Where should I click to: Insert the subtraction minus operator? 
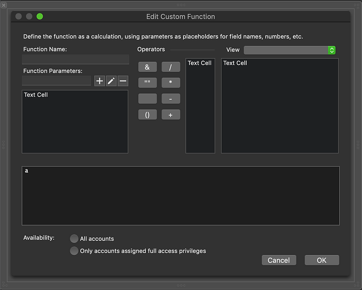(x=171, y=98)
